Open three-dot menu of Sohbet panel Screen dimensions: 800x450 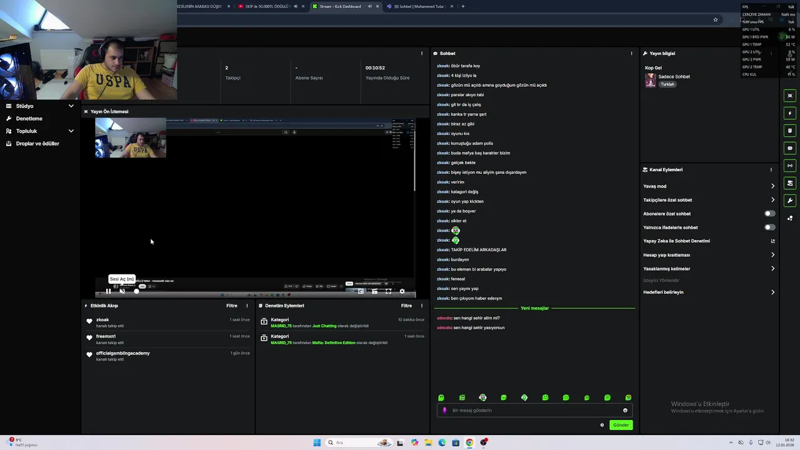click(x=631, y=53)
